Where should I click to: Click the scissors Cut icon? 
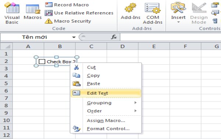tap(76, 67)
